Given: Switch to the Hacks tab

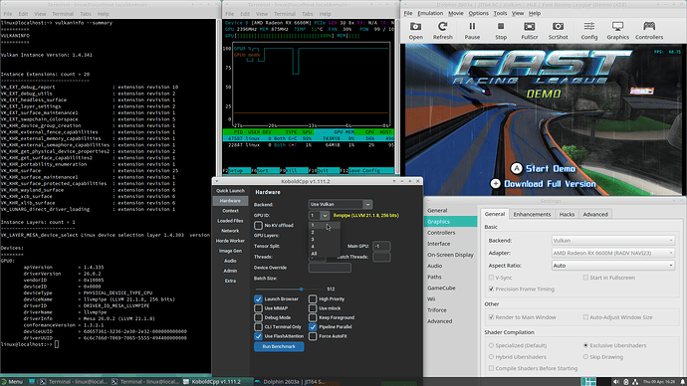Looking at the screenshot, I should tap(567, 214).
